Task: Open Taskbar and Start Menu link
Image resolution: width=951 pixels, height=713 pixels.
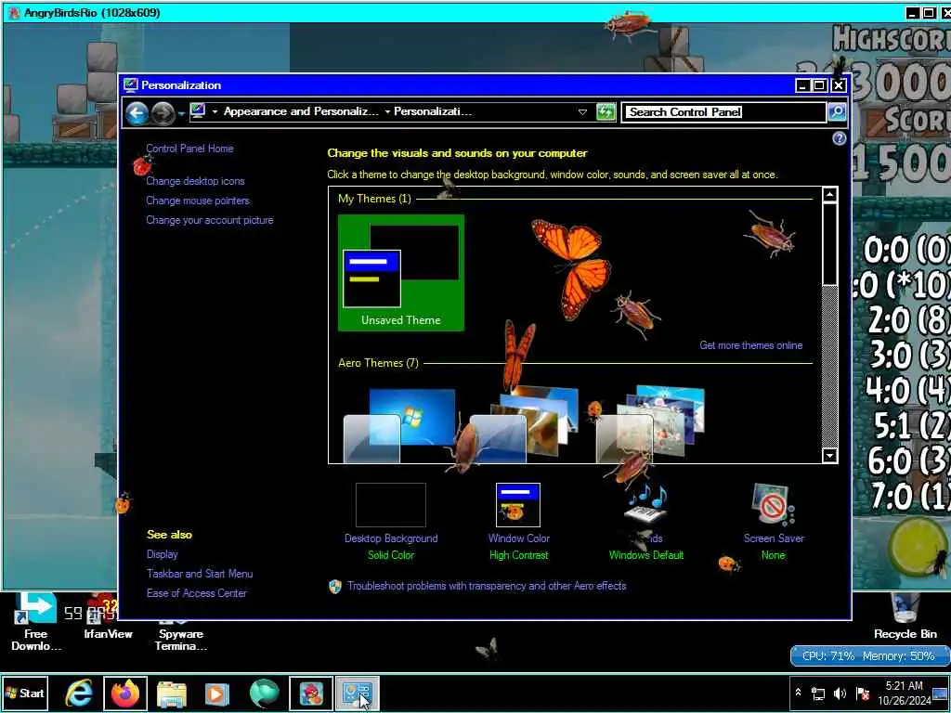Action: (200, 574)
